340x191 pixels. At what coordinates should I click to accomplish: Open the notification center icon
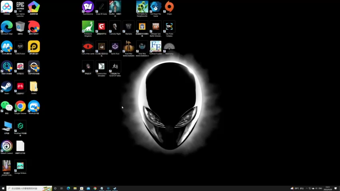pyautogui.click(x=336, y=188)
